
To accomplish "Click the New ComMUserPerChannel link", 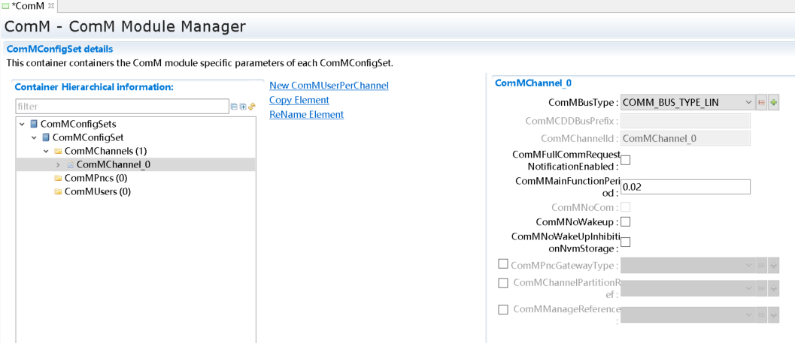I will (x=329, y=86).
